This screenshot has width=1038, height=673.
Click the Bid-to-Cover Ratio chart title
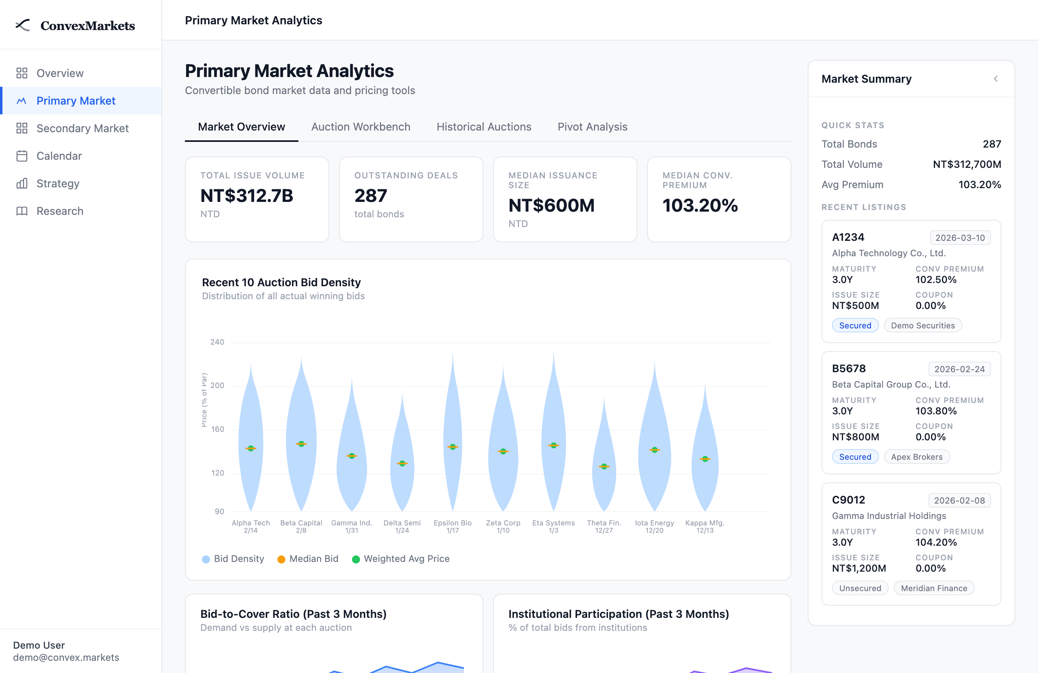pos(293,614)
